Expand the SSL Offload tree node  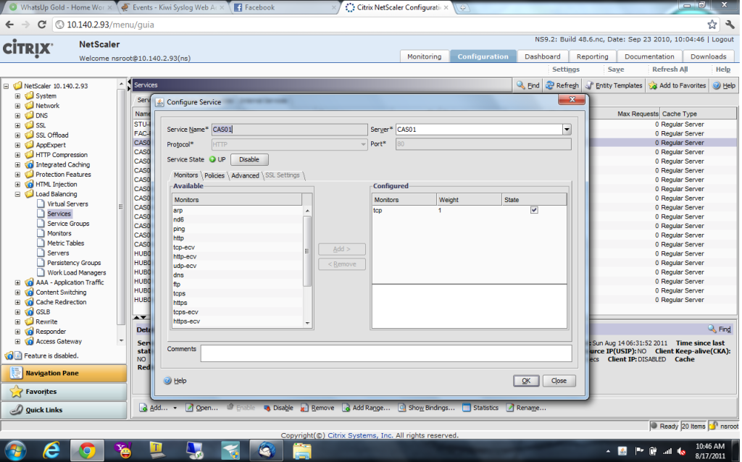[x=17, y=135]
